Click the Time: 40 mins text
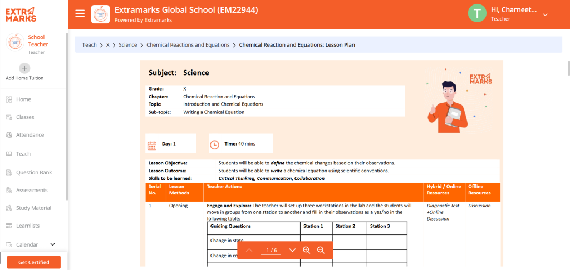 click(239, 144)
